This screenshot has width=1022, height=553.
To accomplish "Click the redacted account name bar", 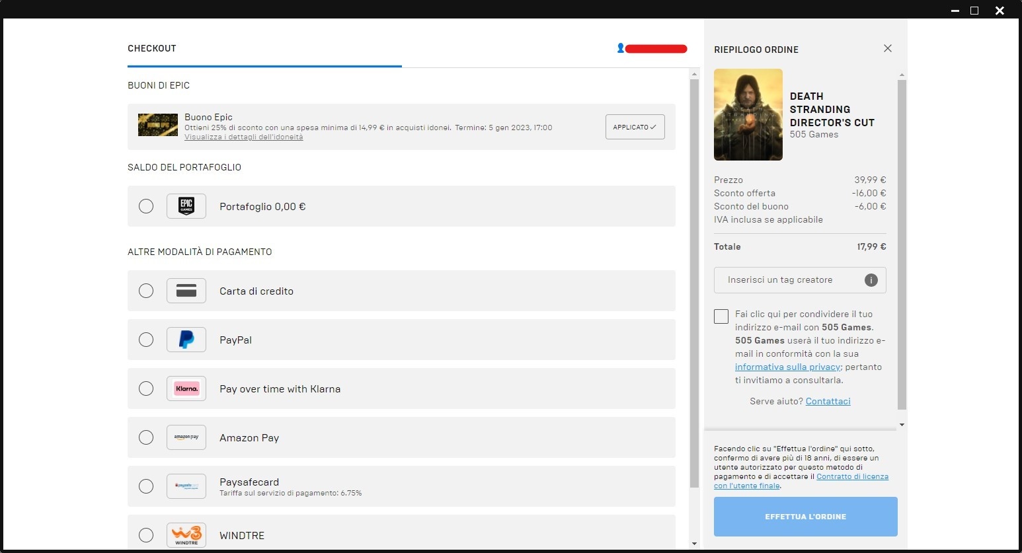I will 656,48.
